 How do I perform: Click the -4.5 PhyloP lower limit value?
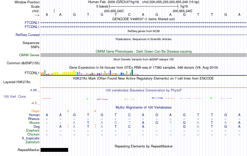(x=34, y=103)
